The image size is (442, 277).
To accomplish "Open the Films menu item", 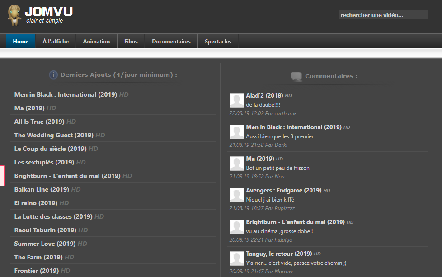I will 131,42.
